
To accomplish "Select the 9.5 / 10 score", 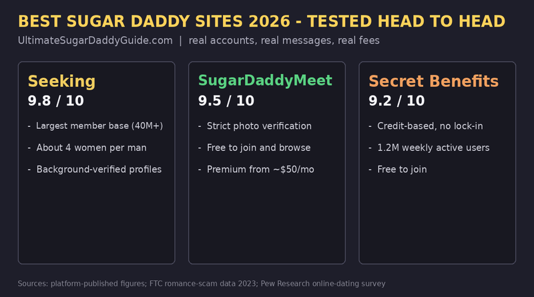I will coord(226,101).
